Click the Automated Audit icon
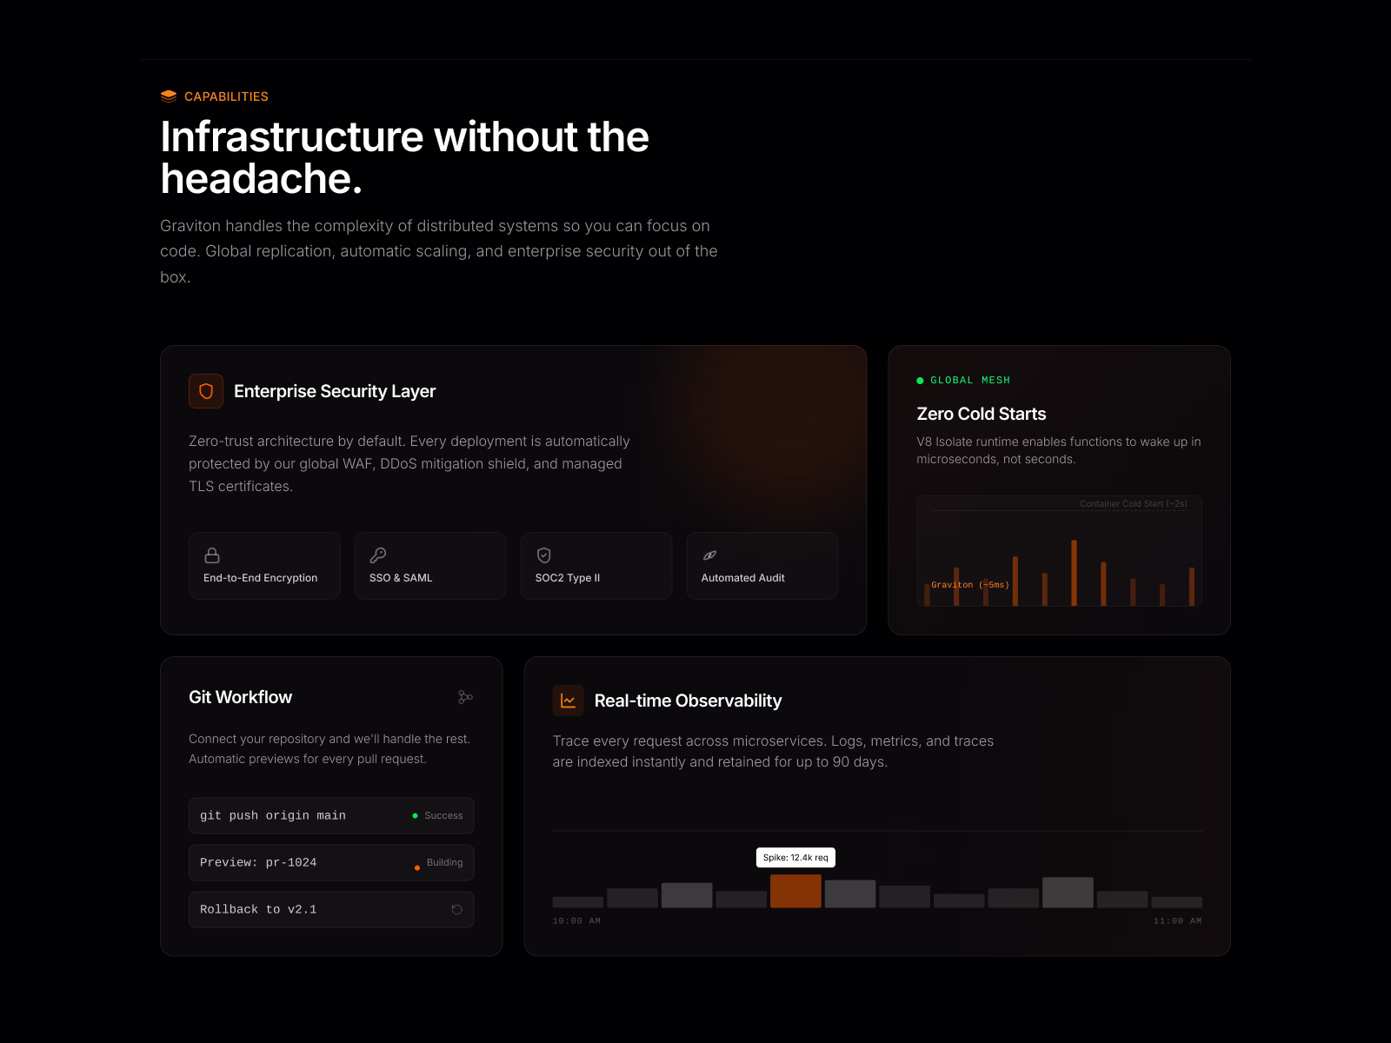 point(709,555)
